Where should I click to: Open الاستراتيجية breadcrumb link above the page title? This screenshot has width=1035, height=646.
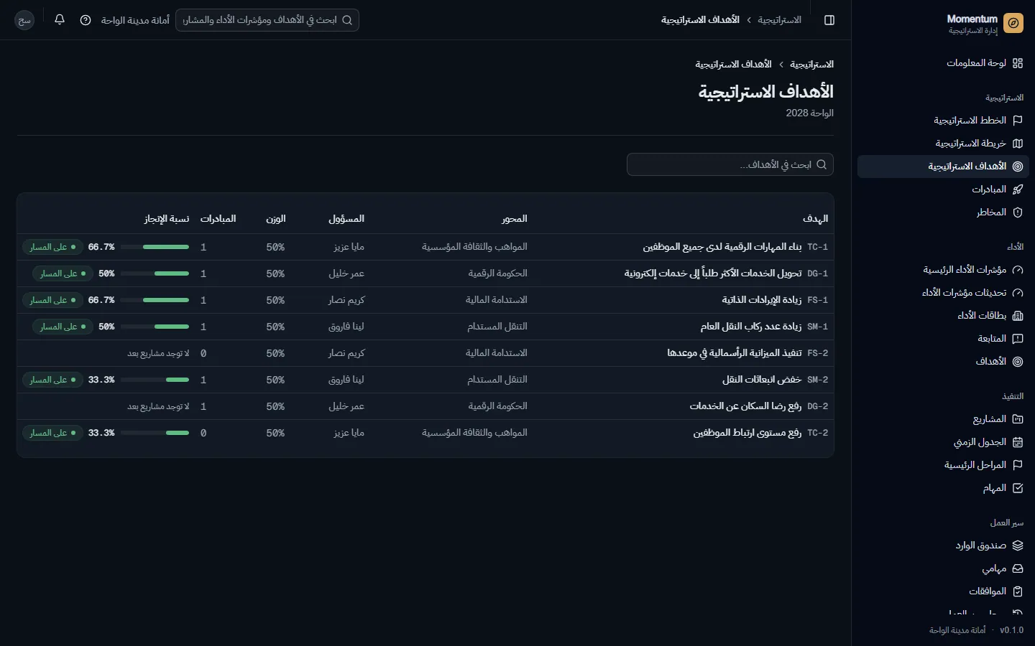pyautogui.click(x=812, y=65)
